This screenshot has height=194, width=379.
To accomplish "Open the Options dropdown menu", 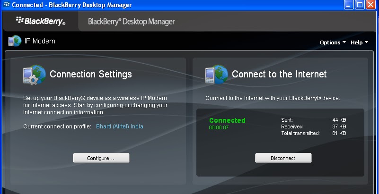I will point(333,42).
